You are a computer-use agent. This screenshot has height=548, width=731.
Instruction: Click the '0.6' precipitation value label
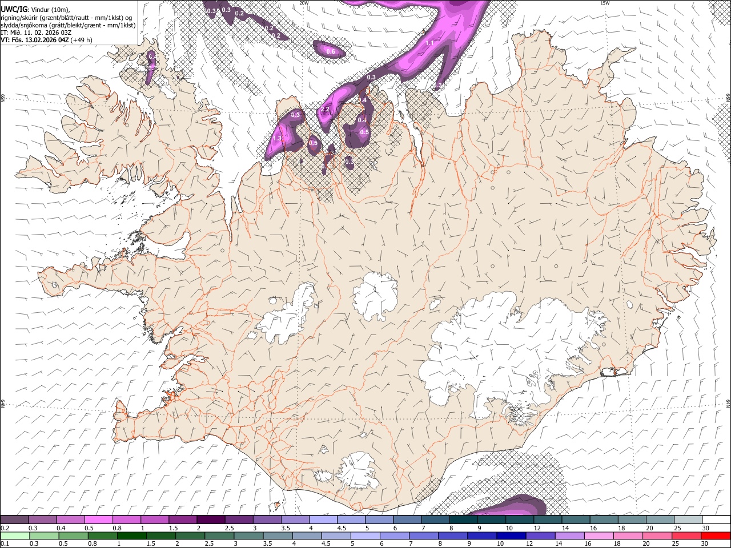[x=331, y=51]
